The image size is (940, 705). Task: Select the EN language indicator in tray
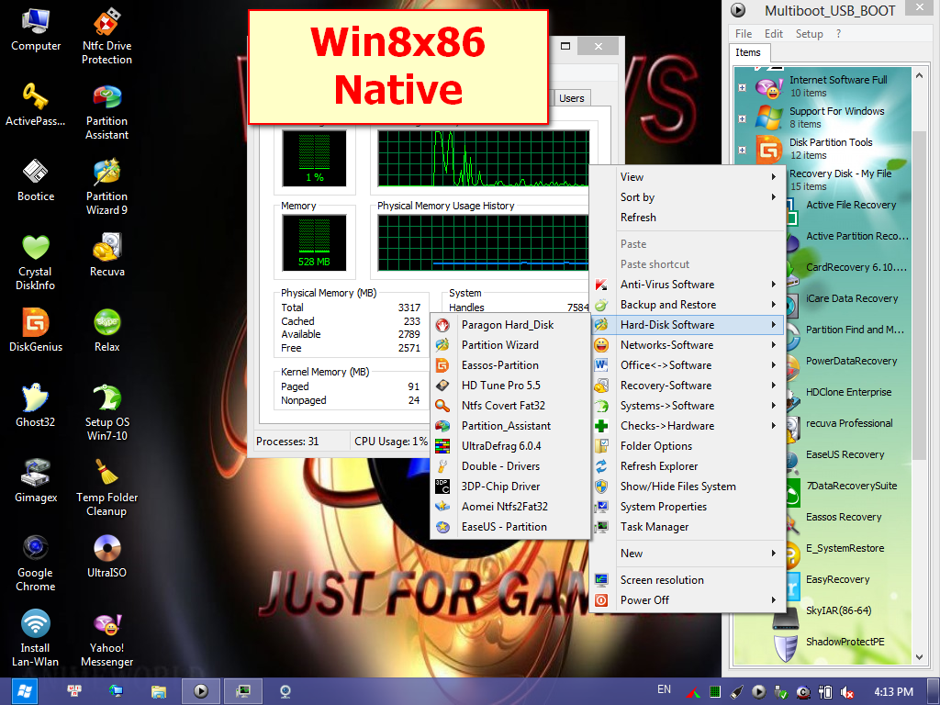pos(664,689)
